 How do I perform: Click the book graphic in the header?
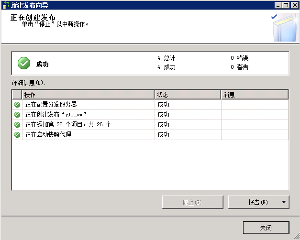[283, 28]
